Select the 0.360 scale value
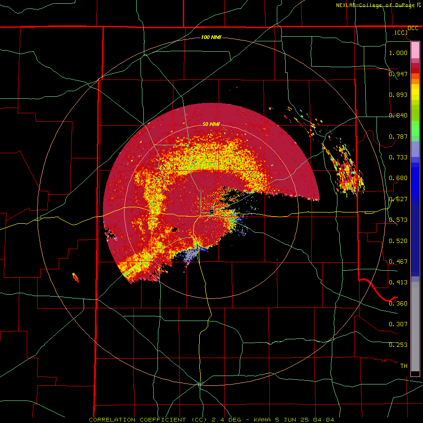 [x=398, y=303]
